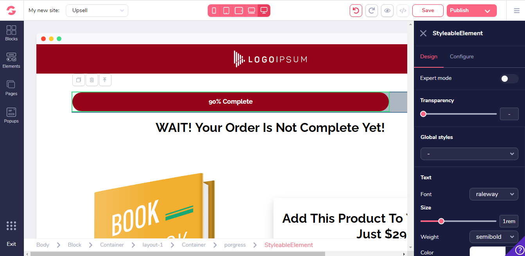The height and width of the screenshot is (256, 525).
Task: Select desktop view in device switcher
Action: coord(264,11)
